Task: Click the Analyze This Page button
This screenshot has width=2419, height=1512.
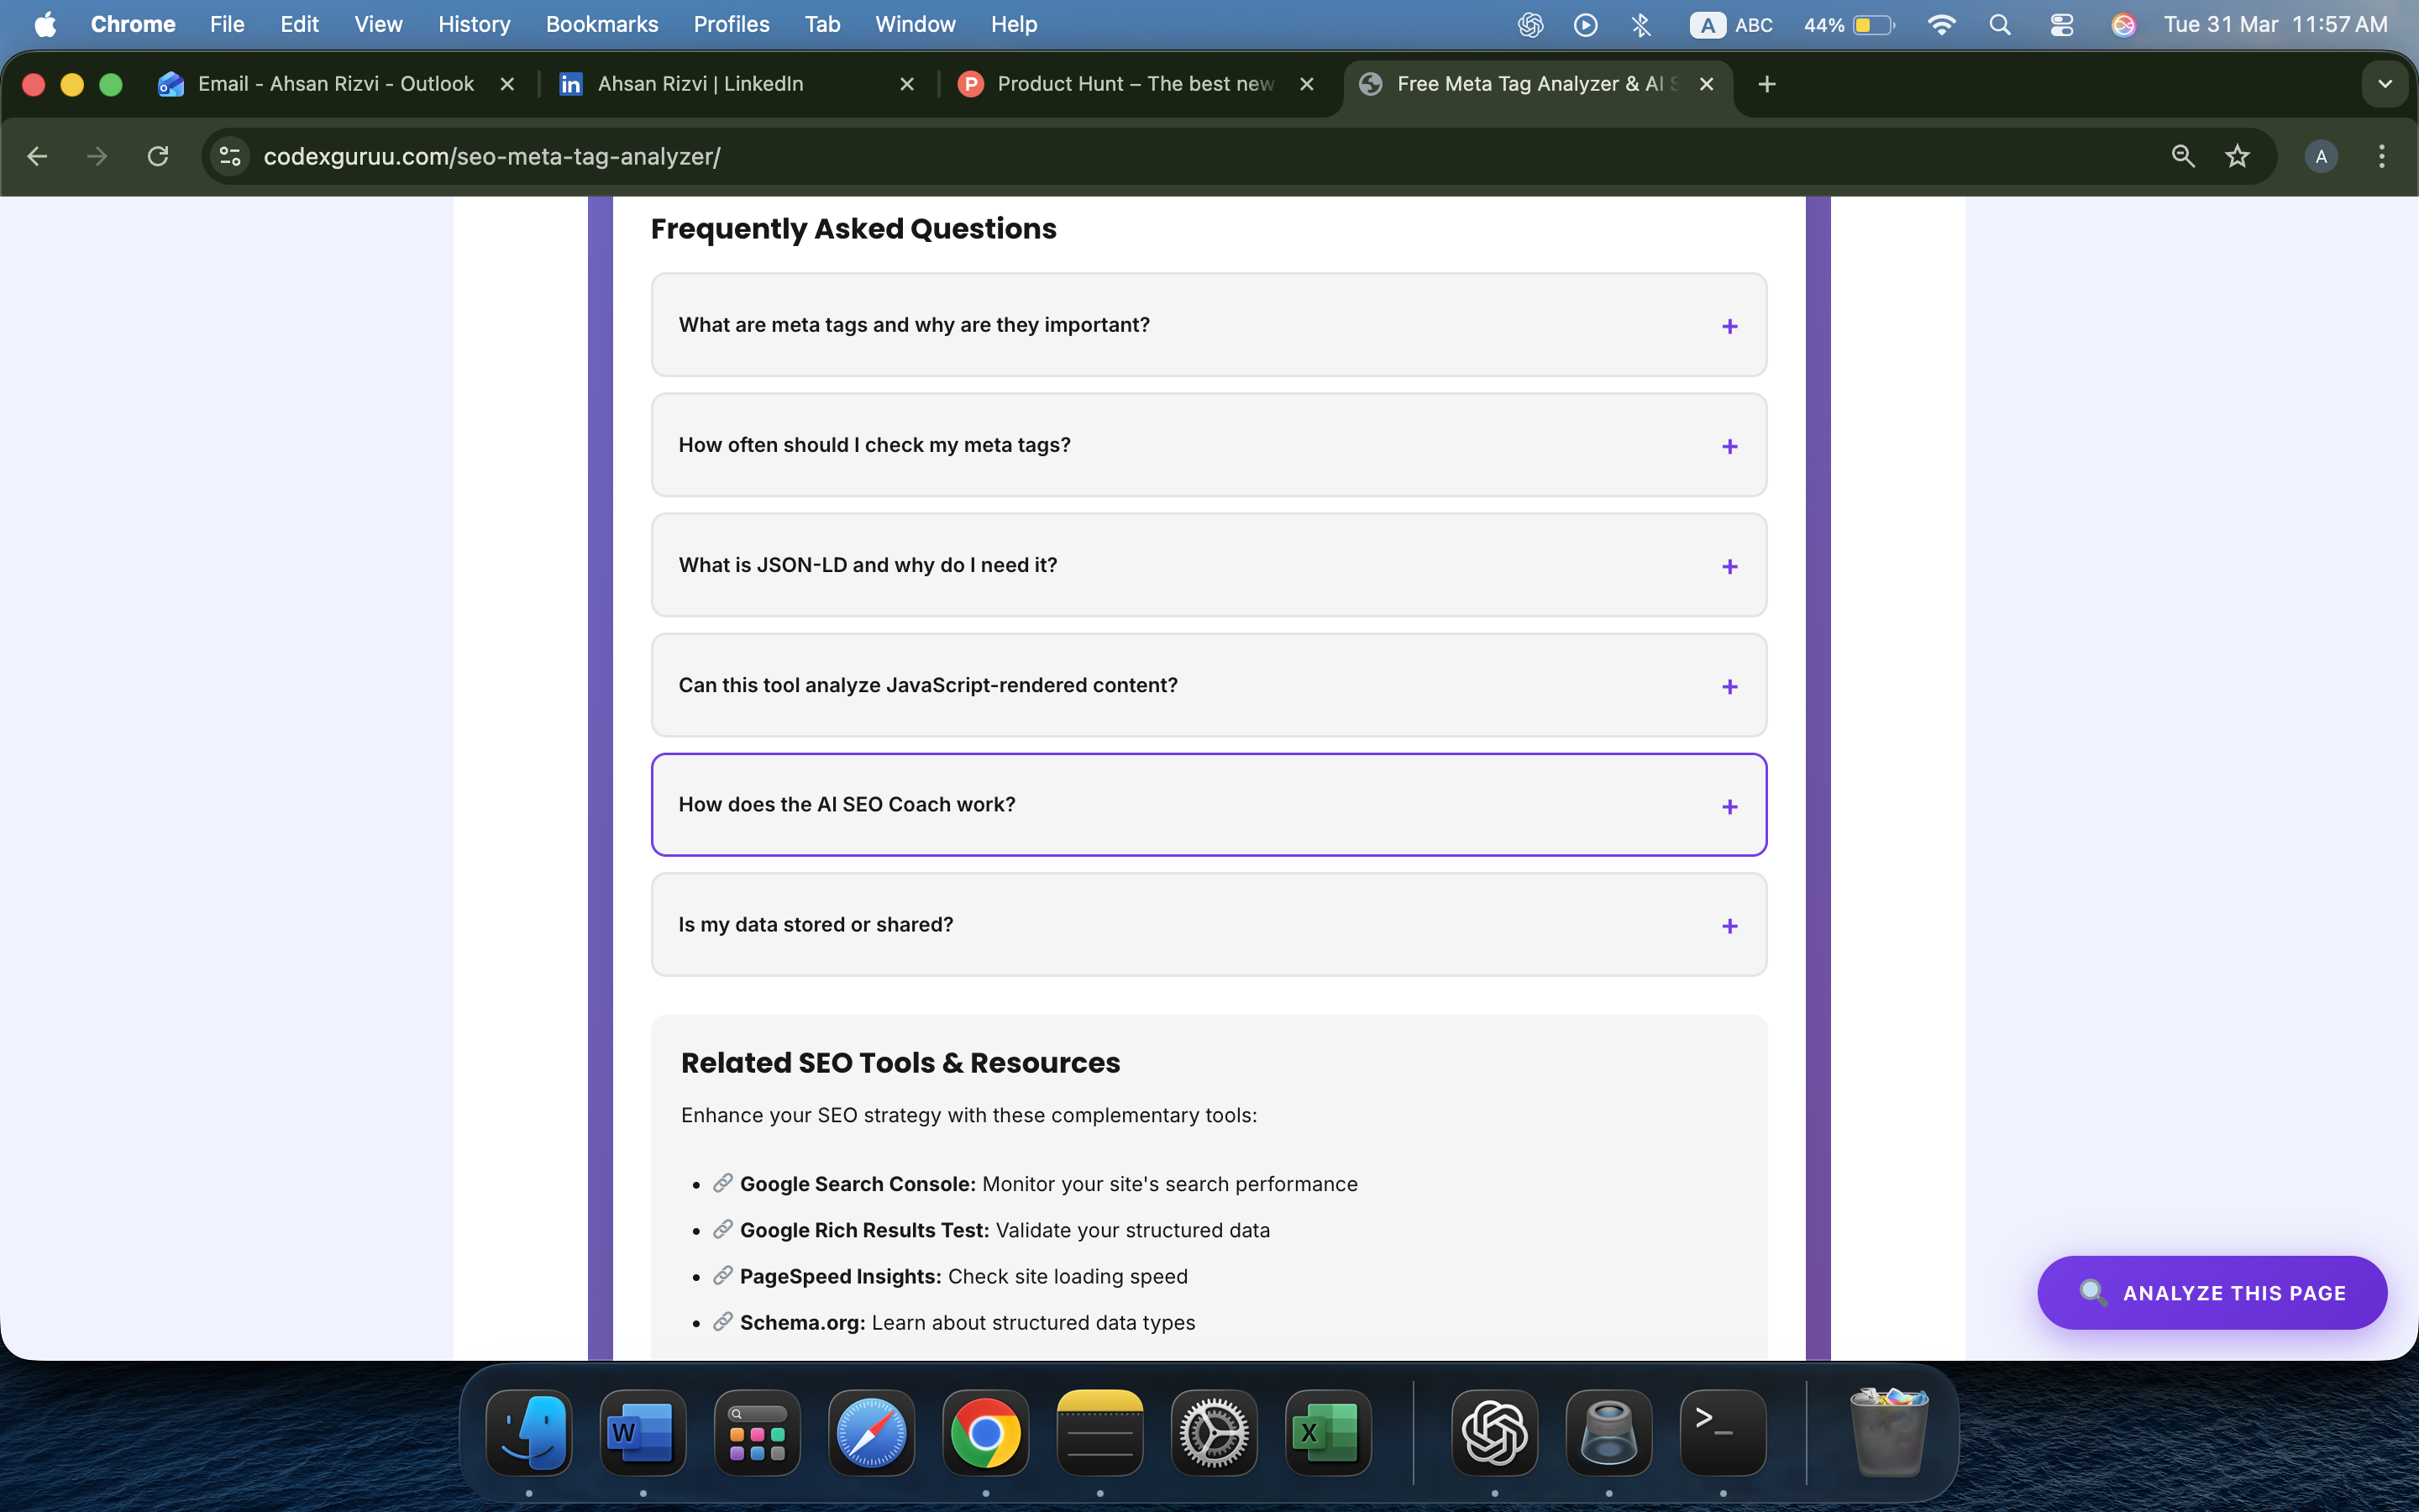Action: 2211,1292
